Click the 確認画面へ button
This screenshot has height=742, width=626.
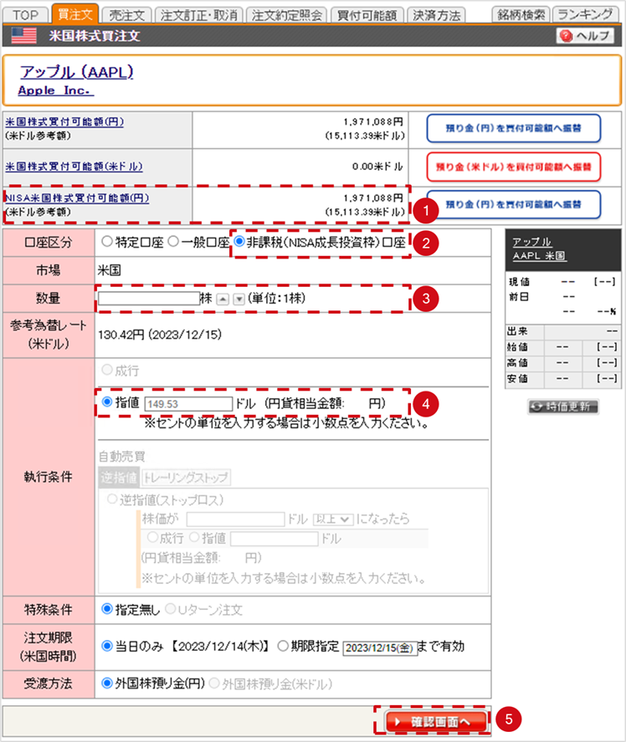[x=435, y=722]
